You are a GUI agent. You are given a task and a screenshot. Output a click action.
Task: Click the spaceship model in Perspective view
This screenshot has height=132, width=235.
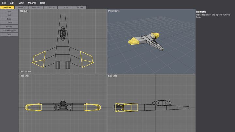pyautogui.click(x=146, y=41)
